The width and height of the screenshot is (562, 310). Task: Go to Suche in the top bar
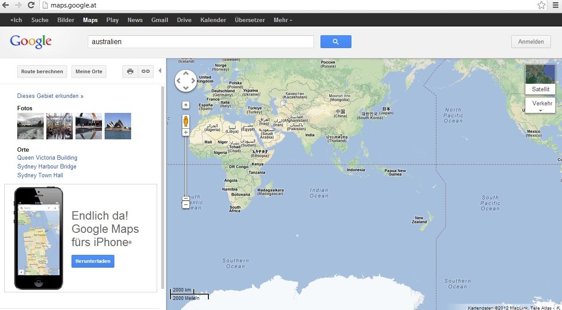[x=40, y=20]
